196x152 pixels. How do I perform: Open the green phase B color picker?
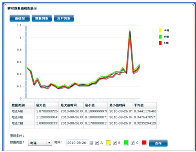(x=126, y=143)
